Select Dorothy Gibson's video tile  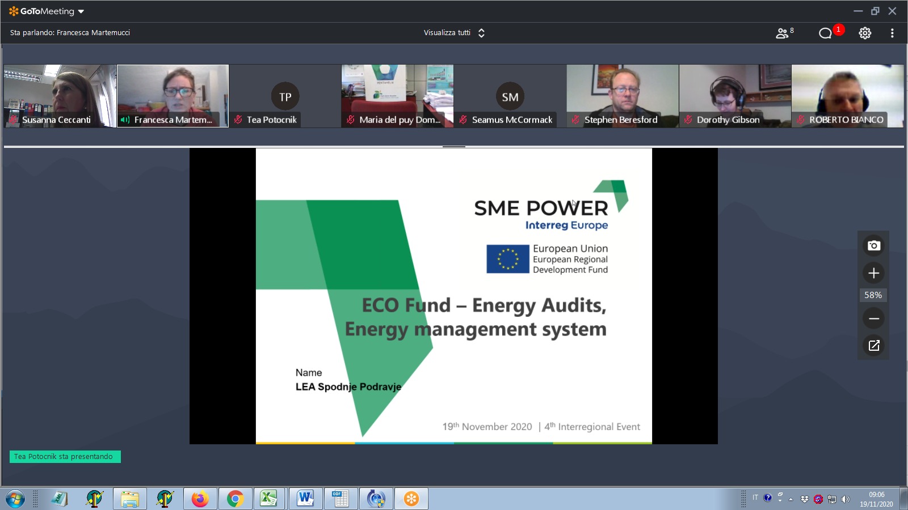click(735, 96)
